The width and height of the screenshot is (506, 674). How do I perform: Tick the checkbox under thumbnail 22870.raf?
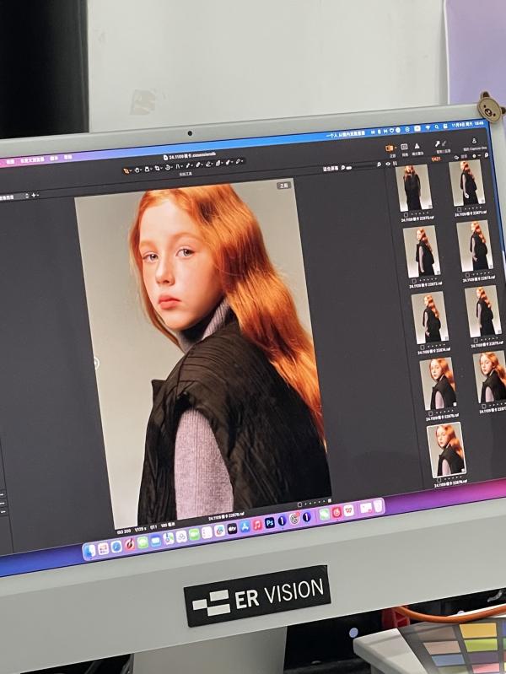tap(406, 215)
